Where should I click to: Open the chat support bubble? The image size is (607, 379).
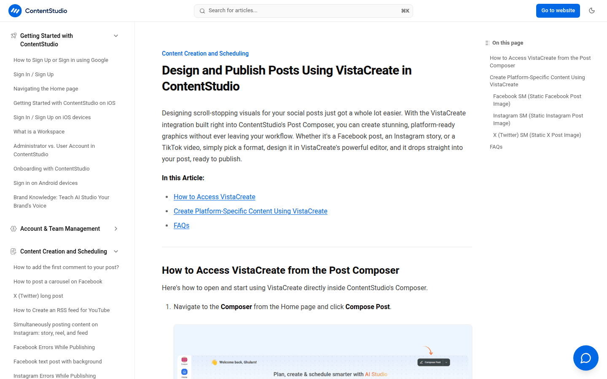[x=586, y=358]
